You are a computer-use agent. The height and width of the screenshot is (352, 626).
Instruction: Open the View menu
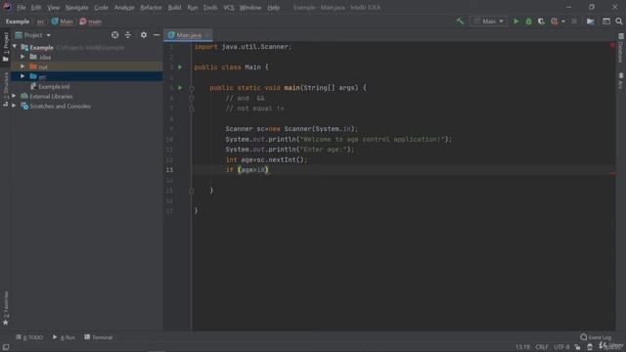click(53, 8)
